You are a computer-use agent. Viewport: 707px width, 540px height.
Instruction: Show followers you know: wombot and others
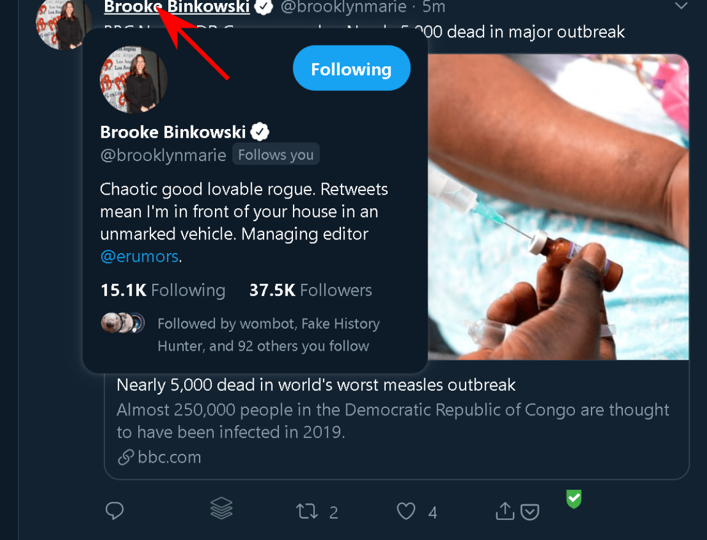click(x=268, y=335)
